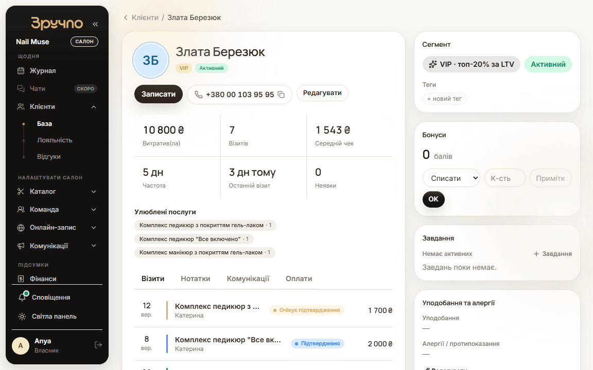Click the Очікує підтвердження status badge
Image resolution: width=593 pixels, height=370 pixels.
[306, 310]
